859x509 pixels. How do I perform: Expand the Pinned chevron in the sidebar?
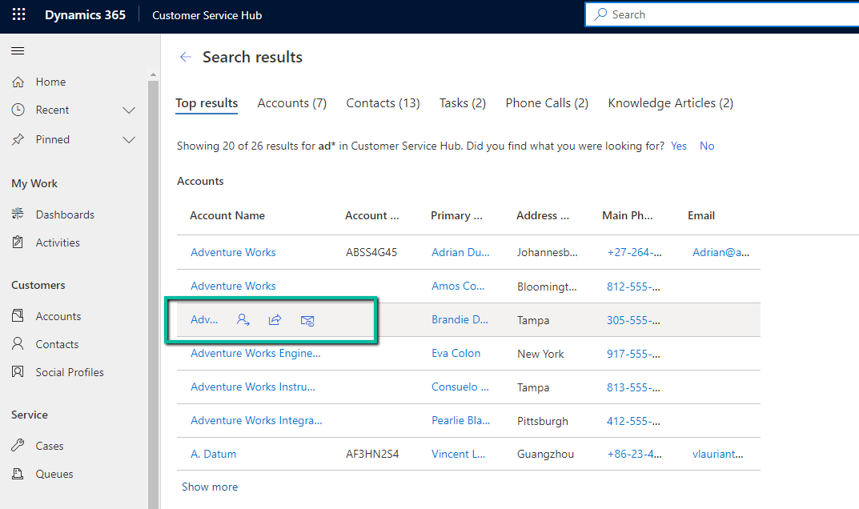point(128,140)
